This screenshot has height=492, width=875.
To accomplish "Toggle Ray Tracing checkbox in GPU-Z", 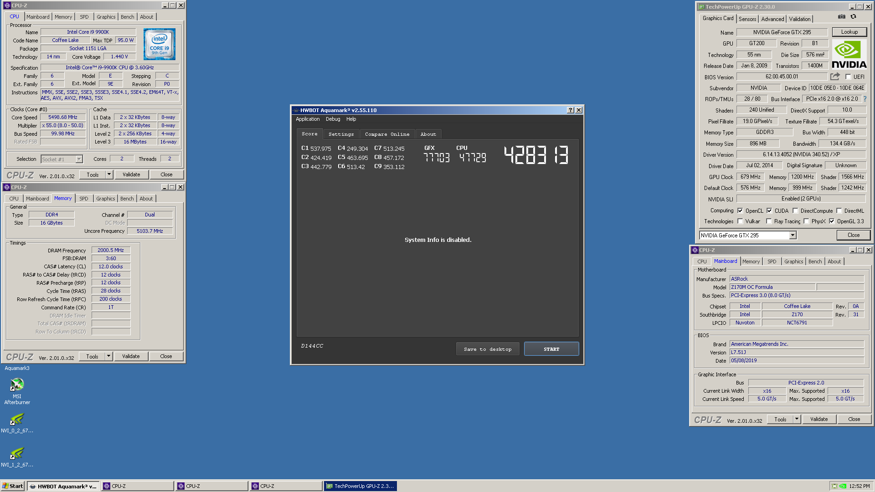I will (769, 221).
